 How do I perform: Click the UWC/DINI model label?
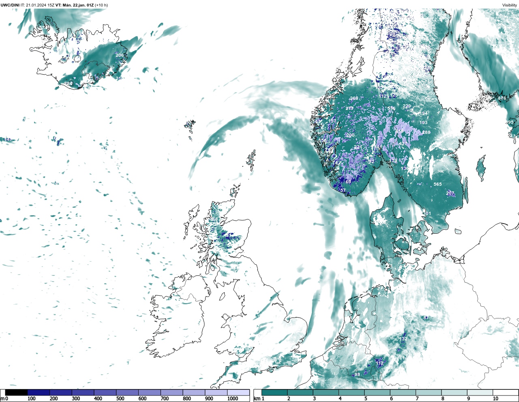[x=10, y=5]
